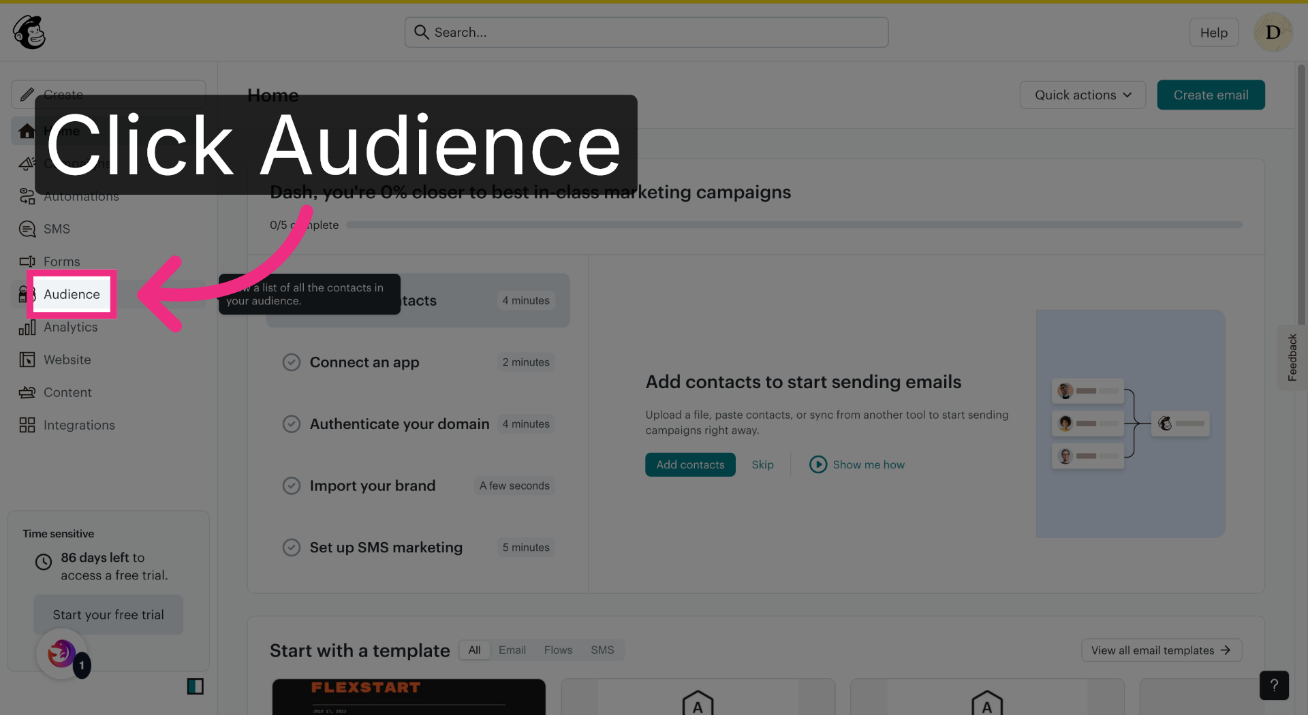Click the Skip link

(x=762, y=464)
